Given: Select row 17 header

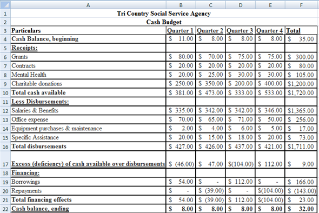Looking at the screenshot, I should tap(5, 159).
